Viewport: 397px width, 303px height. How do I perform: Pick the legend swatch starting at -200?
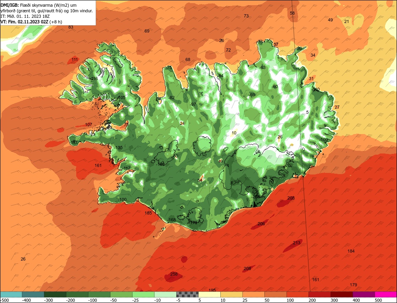77,294
